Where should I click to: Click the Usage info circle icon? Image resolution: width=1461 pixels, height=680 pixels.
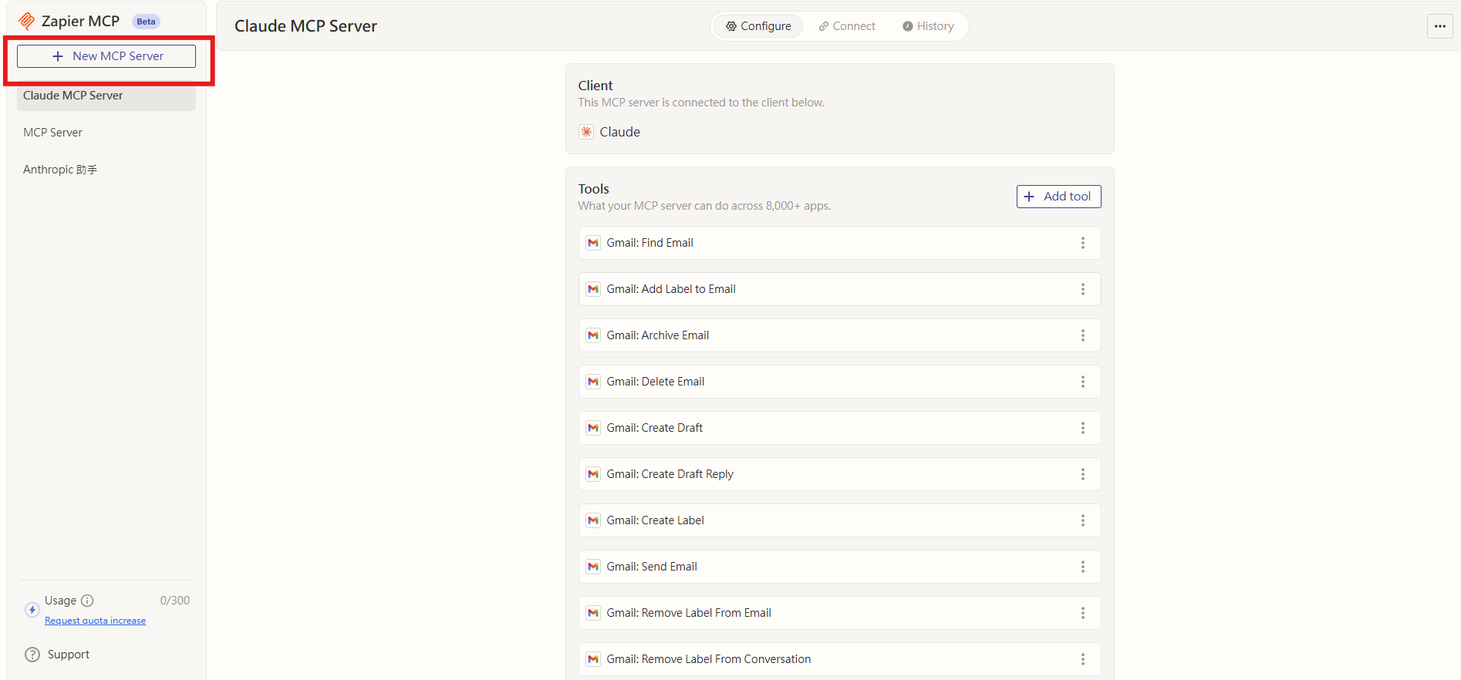coord(87,601)
